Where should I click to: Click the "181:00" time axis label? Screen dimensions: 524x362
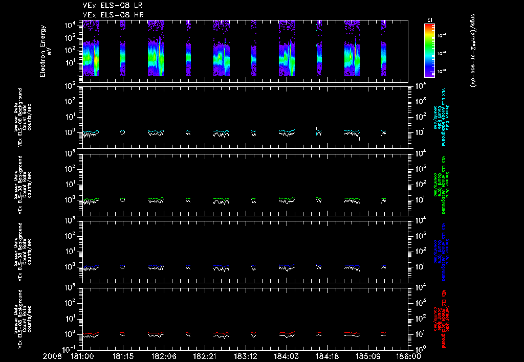click(x=82, y=357)
